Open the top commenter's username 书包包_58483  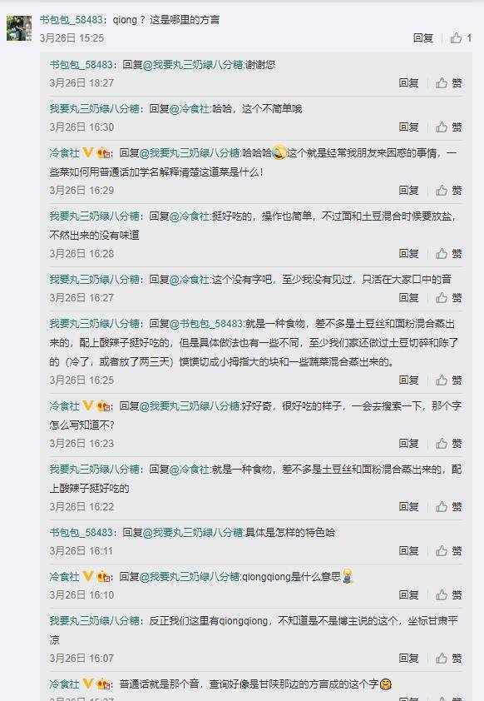pos(71,20)
